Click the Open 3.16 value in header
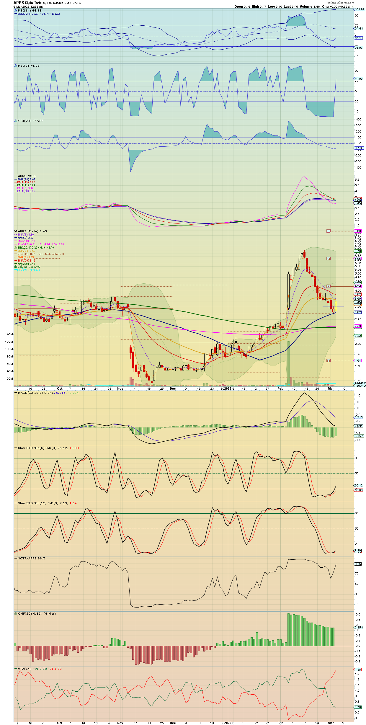 [242, 6]
